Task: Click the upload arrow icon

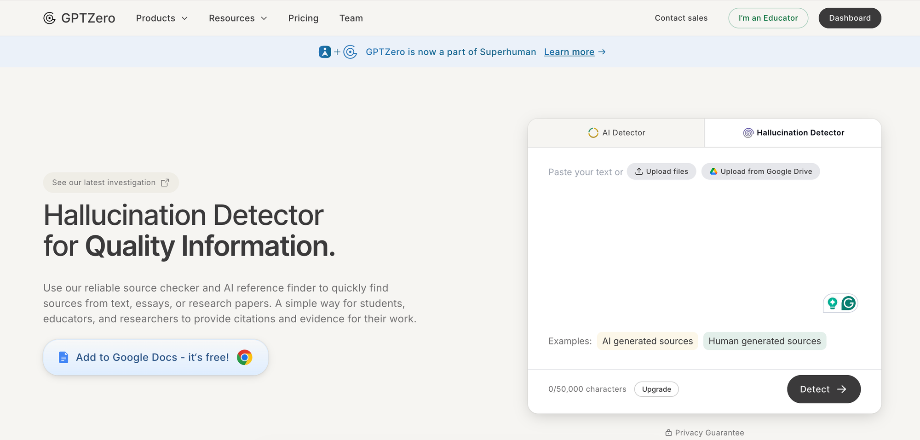Action: point(639,171)
